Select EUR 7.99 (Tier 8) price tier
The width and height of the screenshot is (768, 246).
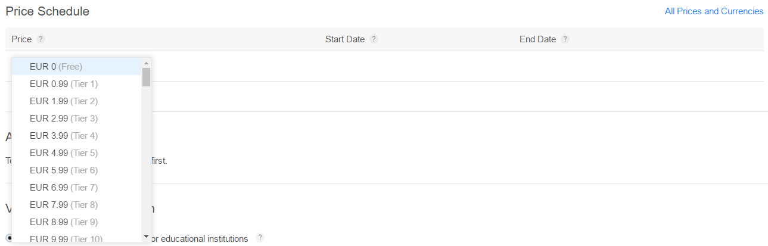click(x=64, y=205)
